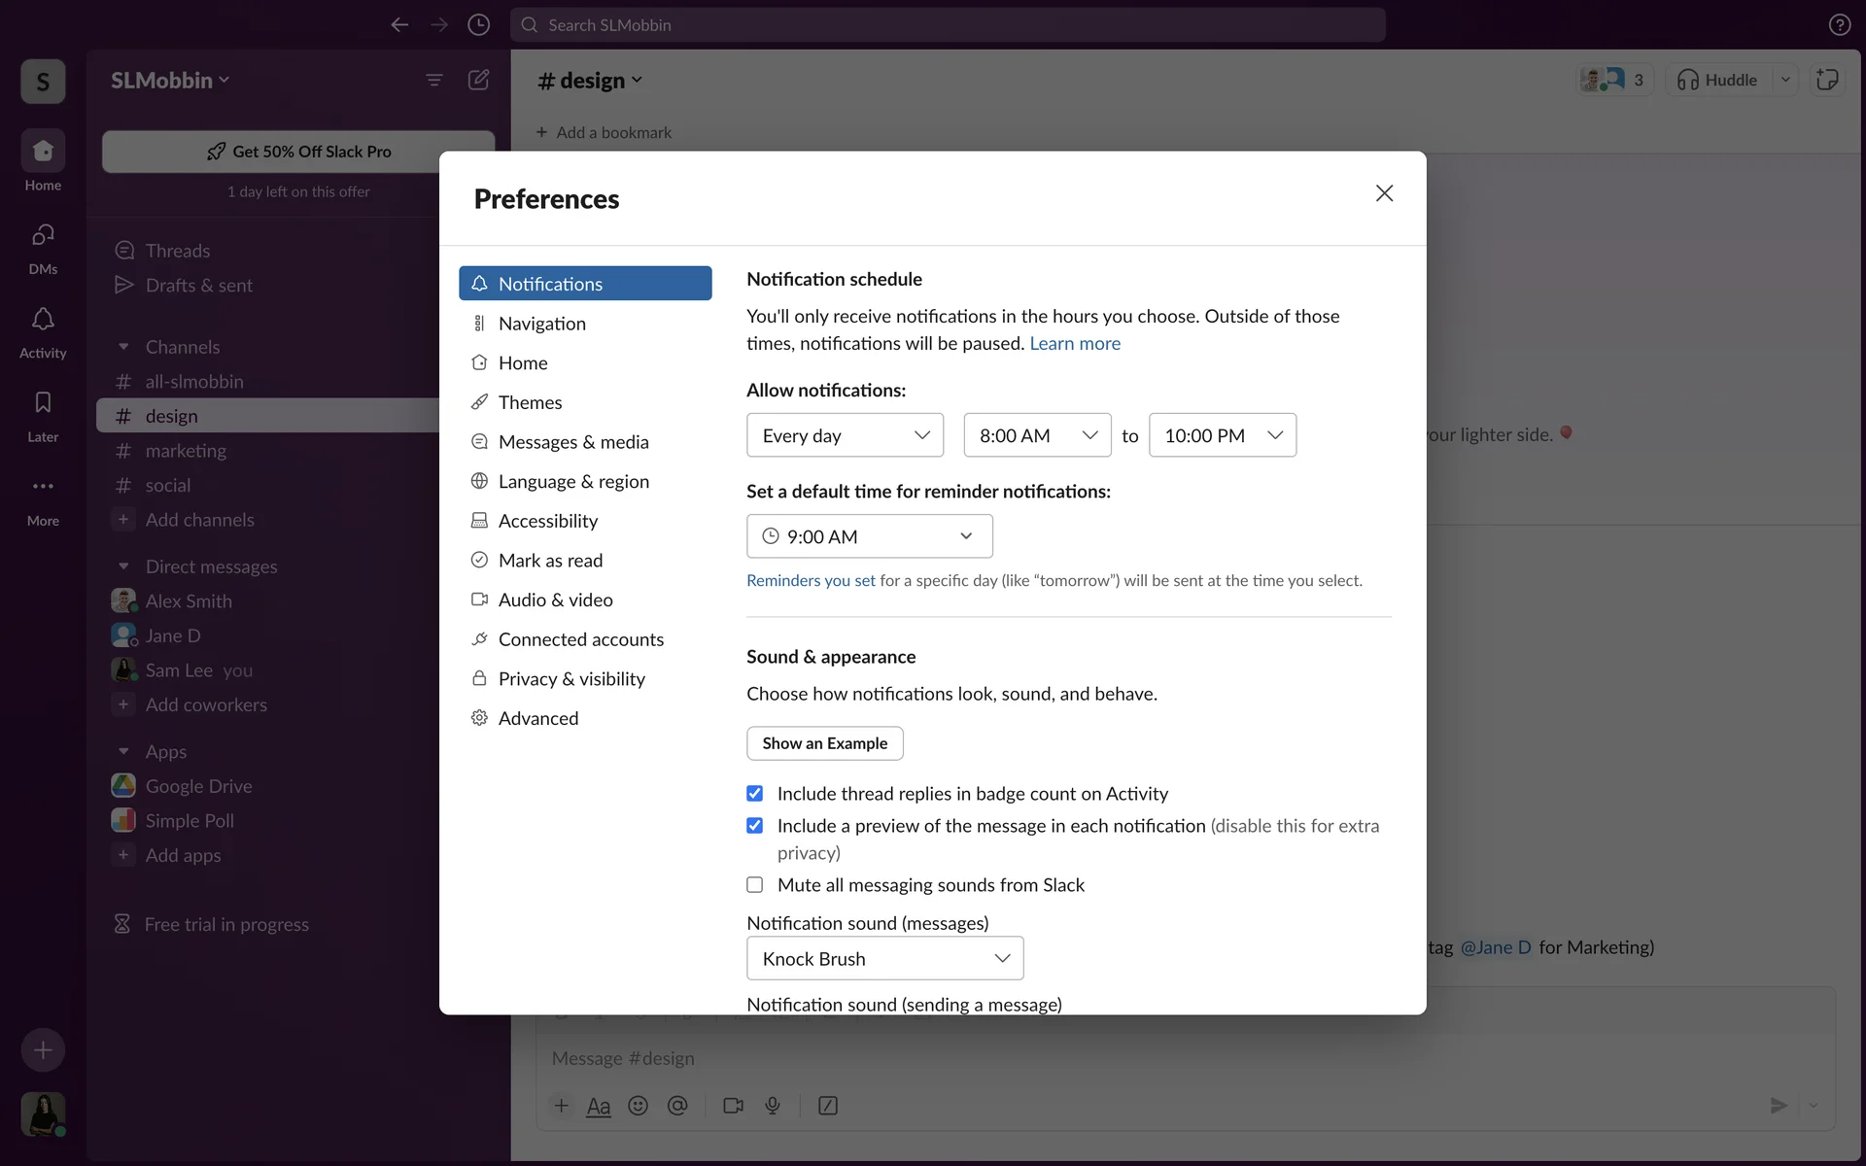This screenshot has width=1866, height=1166.
Task: Click the history clock icon
Action: tap(478, 24)
